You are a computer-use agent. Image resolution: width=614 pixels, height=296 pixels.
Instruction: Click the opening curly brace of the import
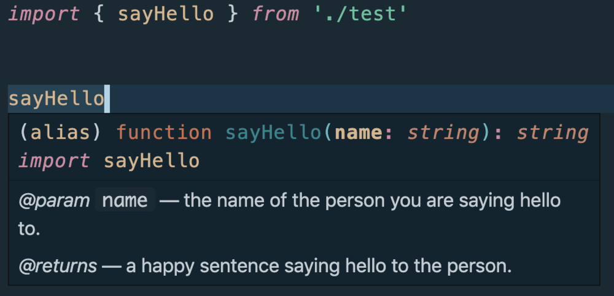point(99,15)
